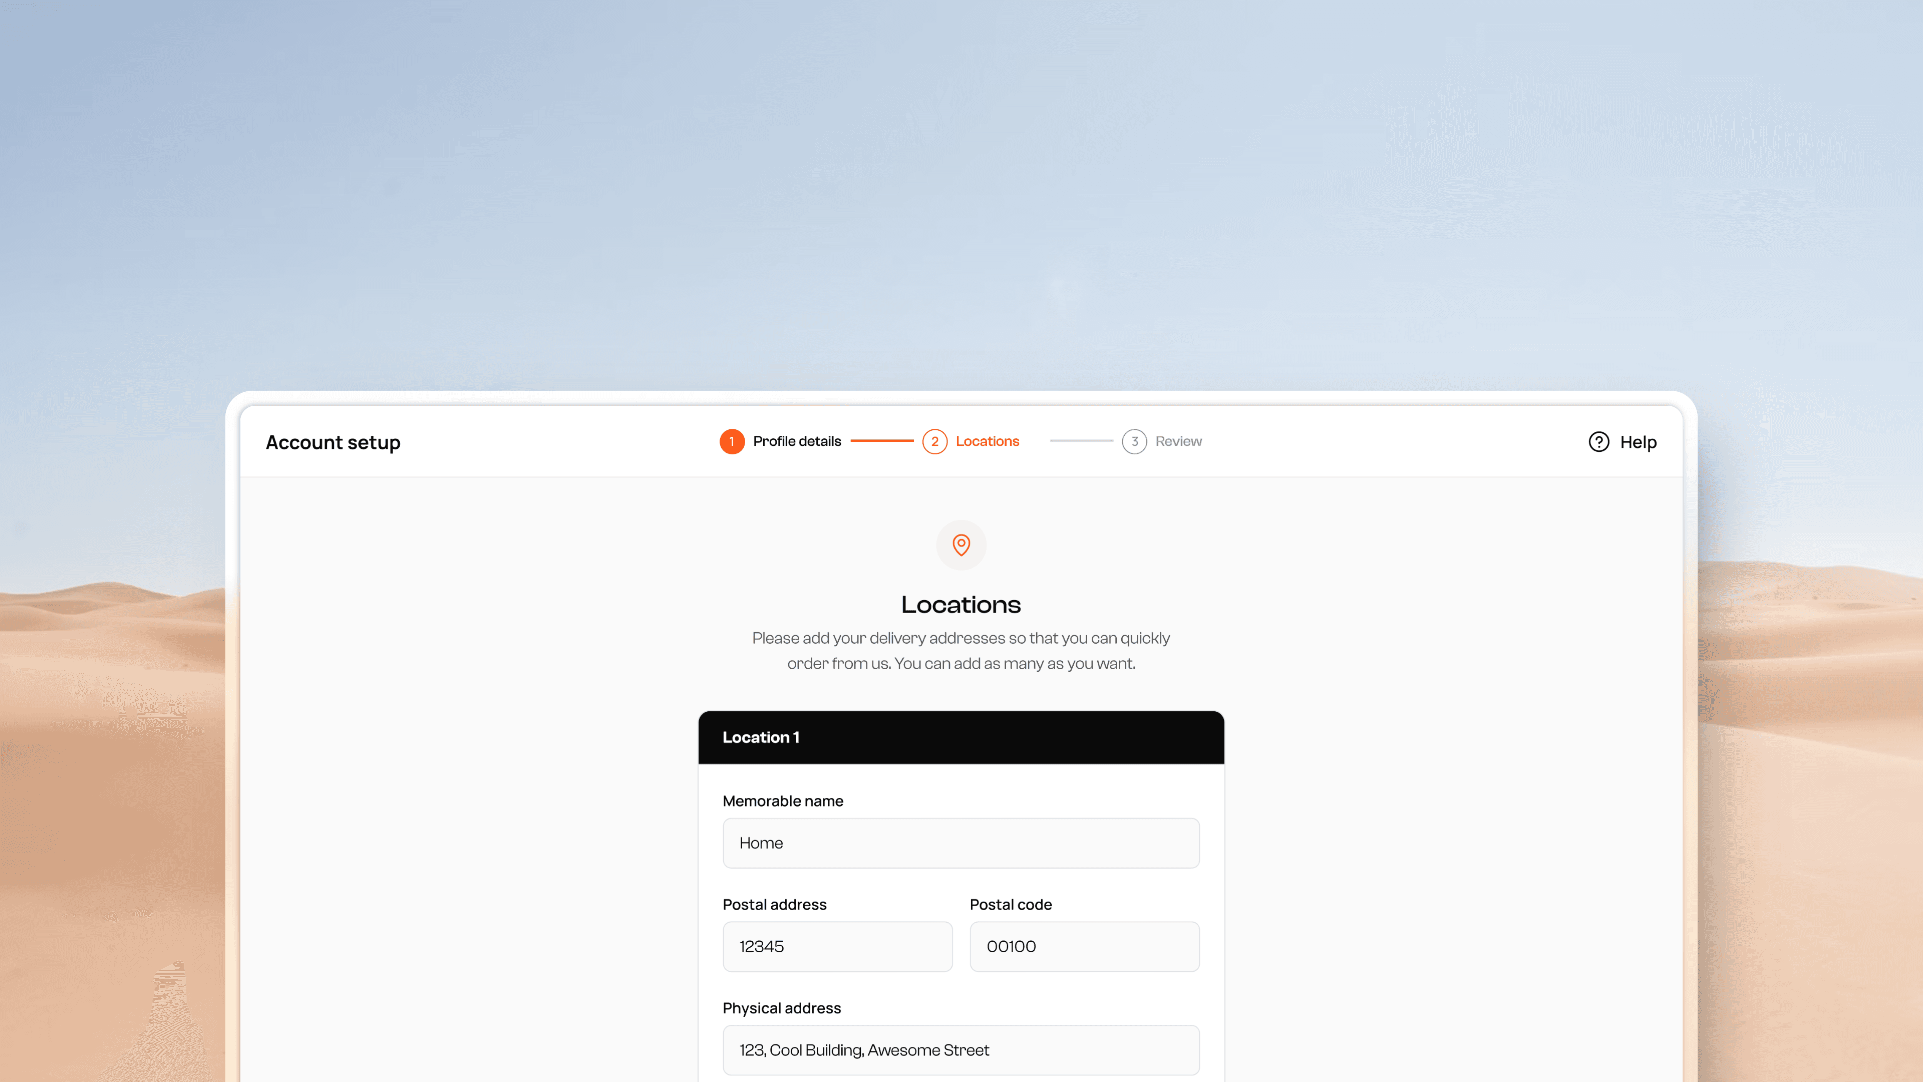Go to the Profile details step
The width and height of the screenshot is (1923, 1082).
point(797,441)
